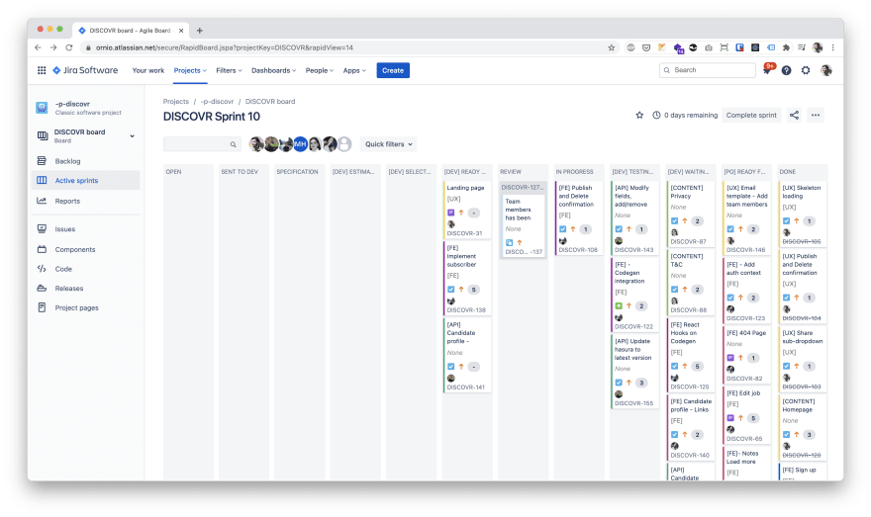Open the Quick filters dropdown

388,144
